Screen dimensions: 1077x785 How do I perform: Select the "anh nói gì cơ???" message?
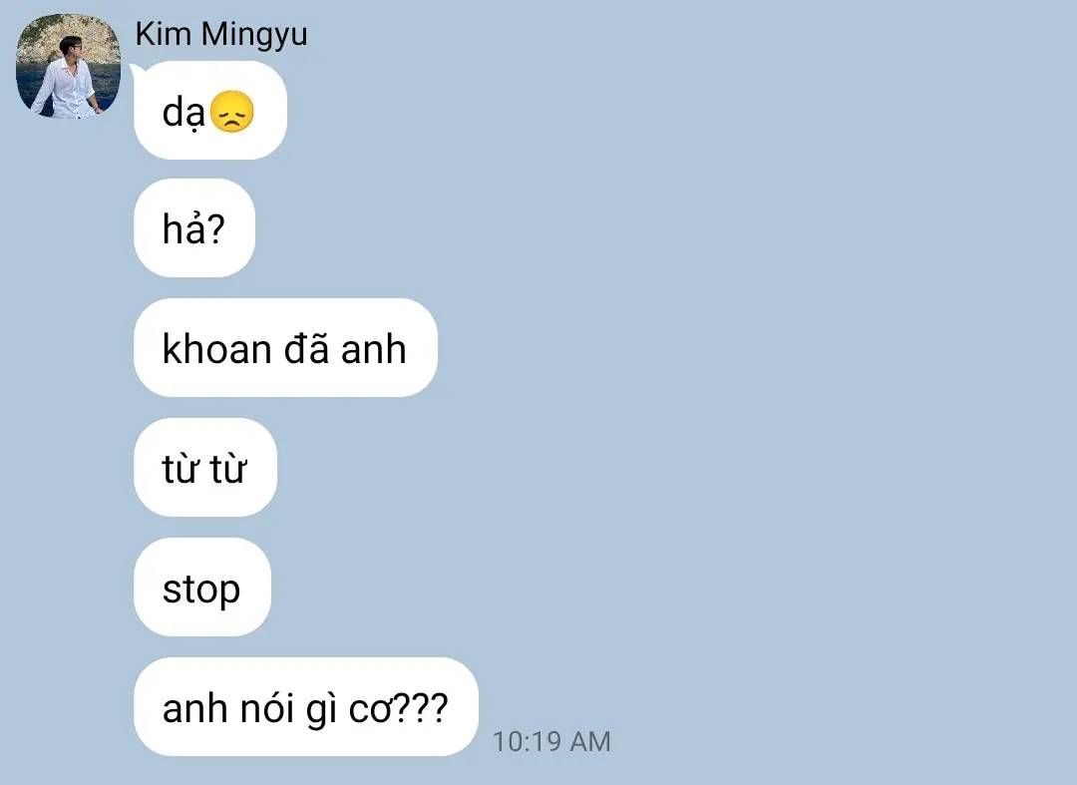click(306, 707)
